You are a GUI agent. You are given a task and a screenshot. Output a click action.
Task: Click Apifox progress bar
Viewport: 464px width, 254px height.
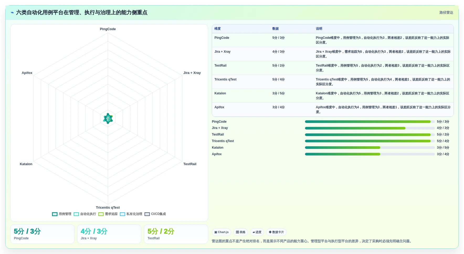coord(370,154)
